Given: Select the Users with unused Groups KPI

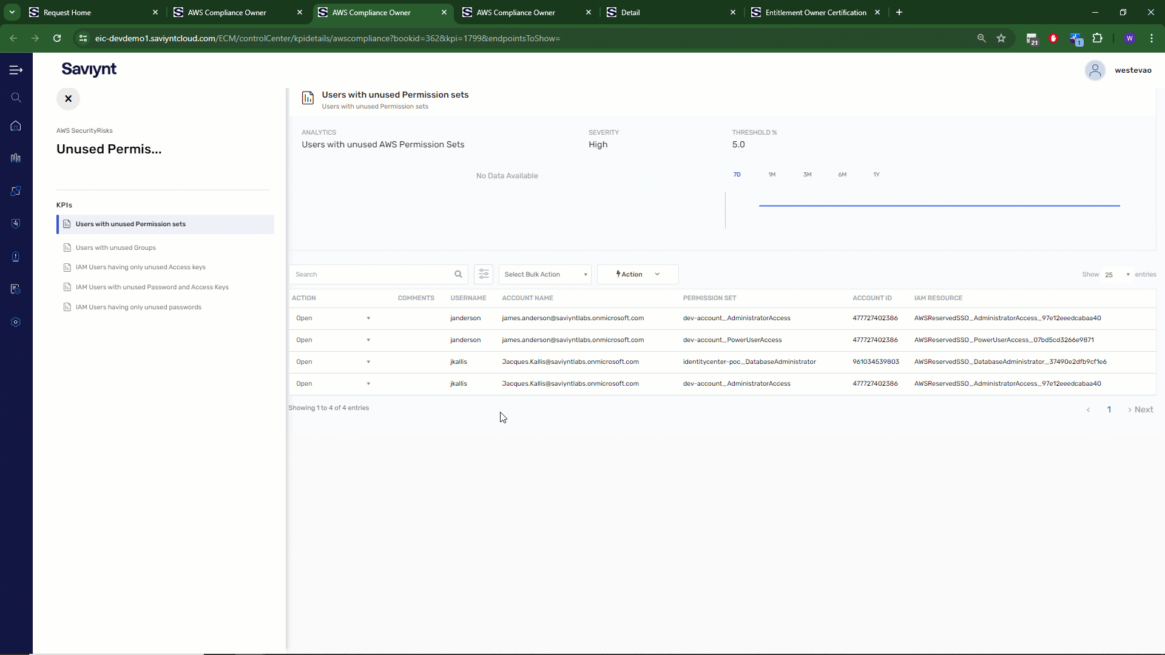Looking at the screenshot, I should [x=115, y=247].
